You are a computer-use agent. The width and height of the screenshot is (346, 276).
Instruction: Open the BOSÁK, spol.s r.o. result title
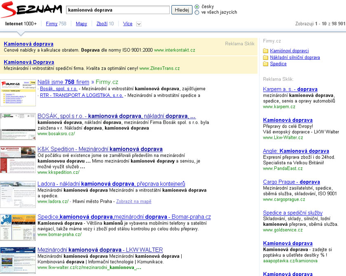(x=117, y=116)
